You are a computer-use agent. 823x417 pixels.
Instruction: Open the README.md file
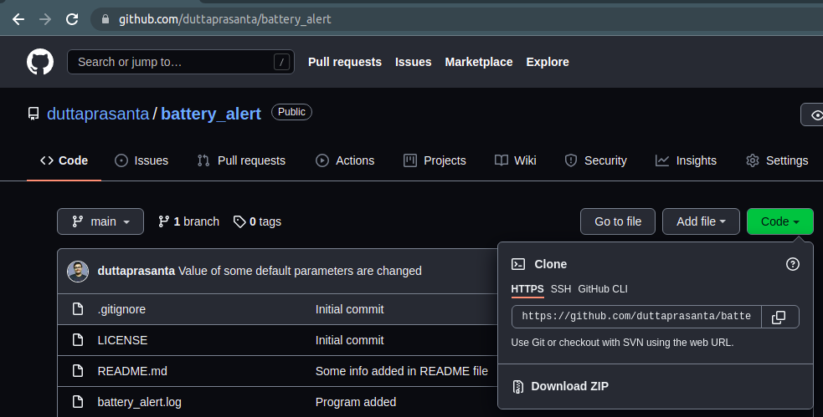click(x=132, y=371)
